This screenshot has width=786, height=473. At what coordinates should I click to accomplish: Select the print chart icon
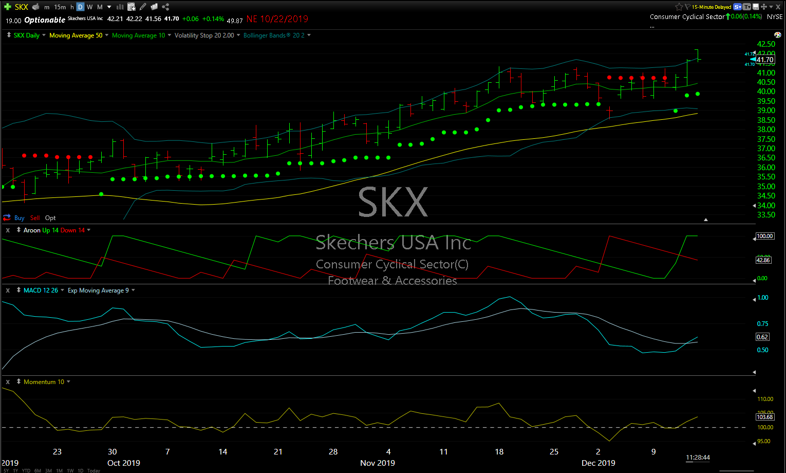tap(35, 7)
